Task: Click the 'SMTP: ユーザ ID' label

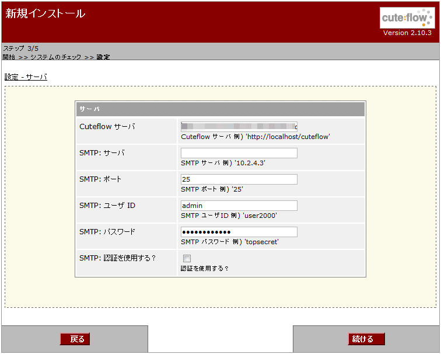Action: (x=107, y=206)
